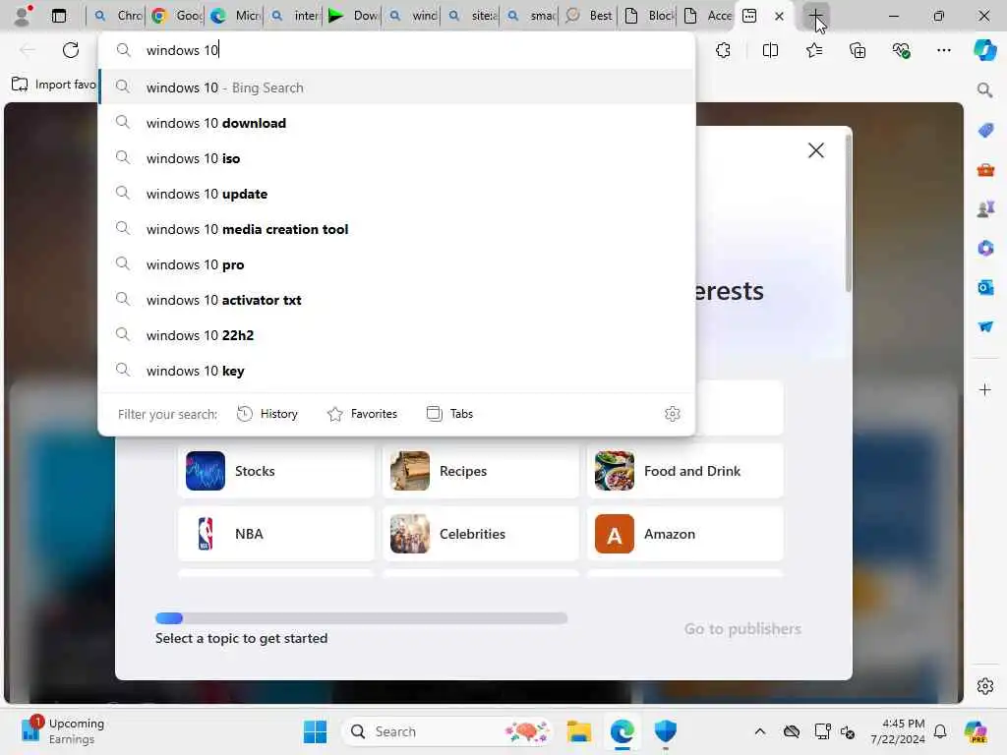
Task: Open the sidebar Games chess icon
Action: point(985,208)
